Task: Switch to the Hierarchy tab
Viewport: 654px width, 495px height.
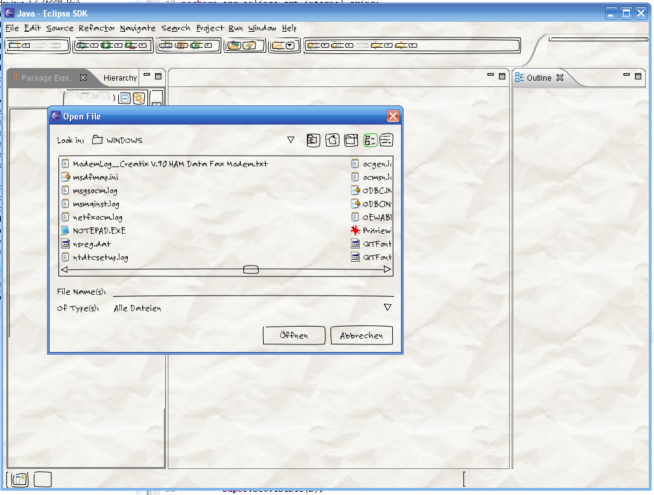Action: (x=120, y=78)
